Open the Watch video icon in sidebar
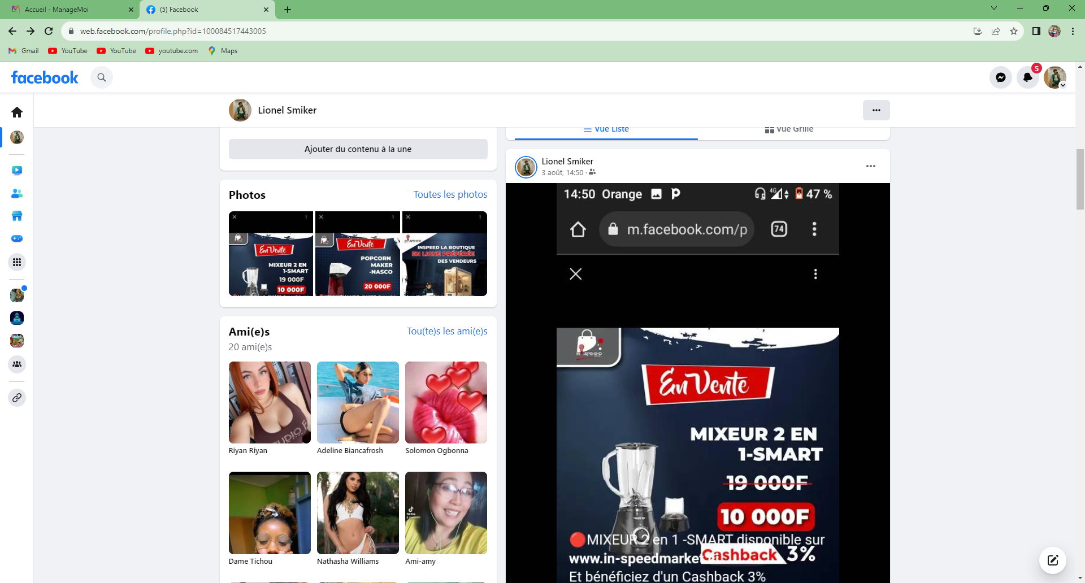 click(17, 171)
